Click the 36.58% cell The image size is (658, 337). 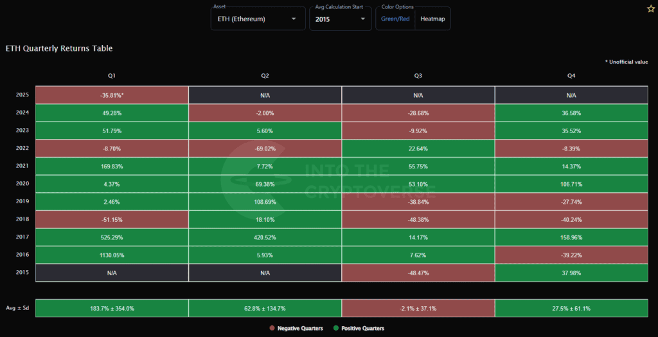pyautogui.click(x=571, y=113)
